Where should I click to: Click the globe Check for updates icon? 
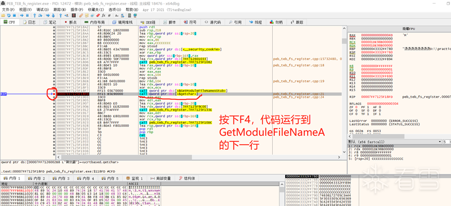click(135, 15)
